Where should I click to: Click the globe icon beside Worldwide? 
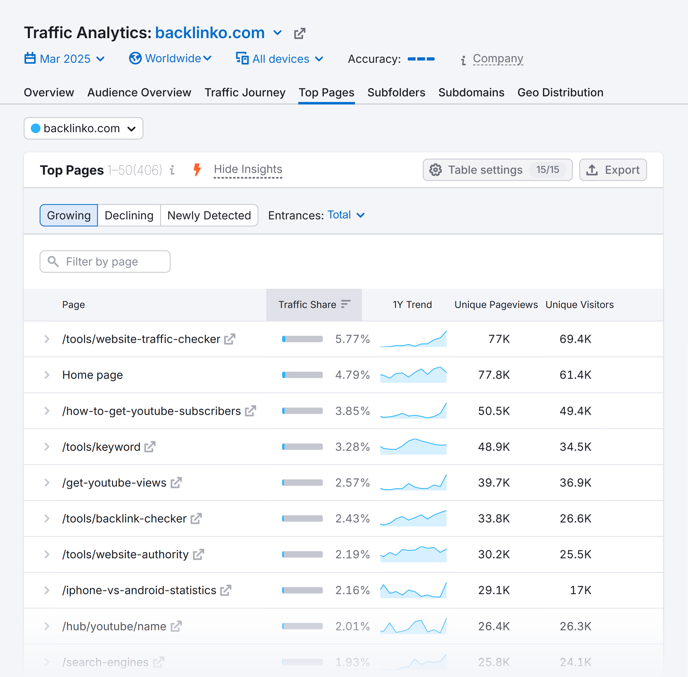135,58
